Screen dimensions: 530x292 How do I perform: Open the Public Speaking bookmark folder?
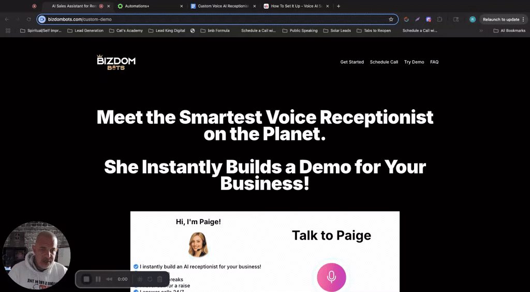pos(300,31)
